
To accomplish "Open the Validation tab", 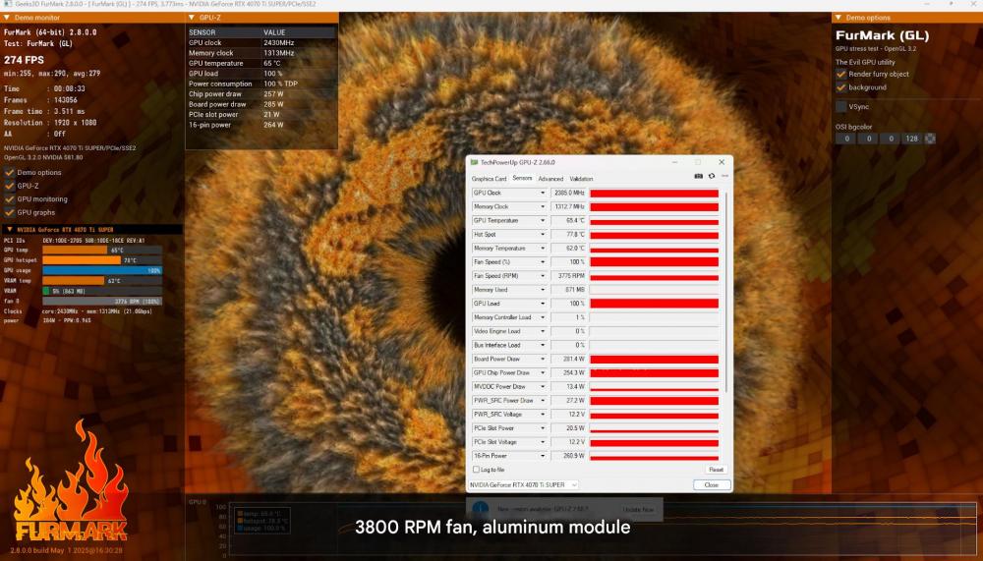I will tap(581, 179).
